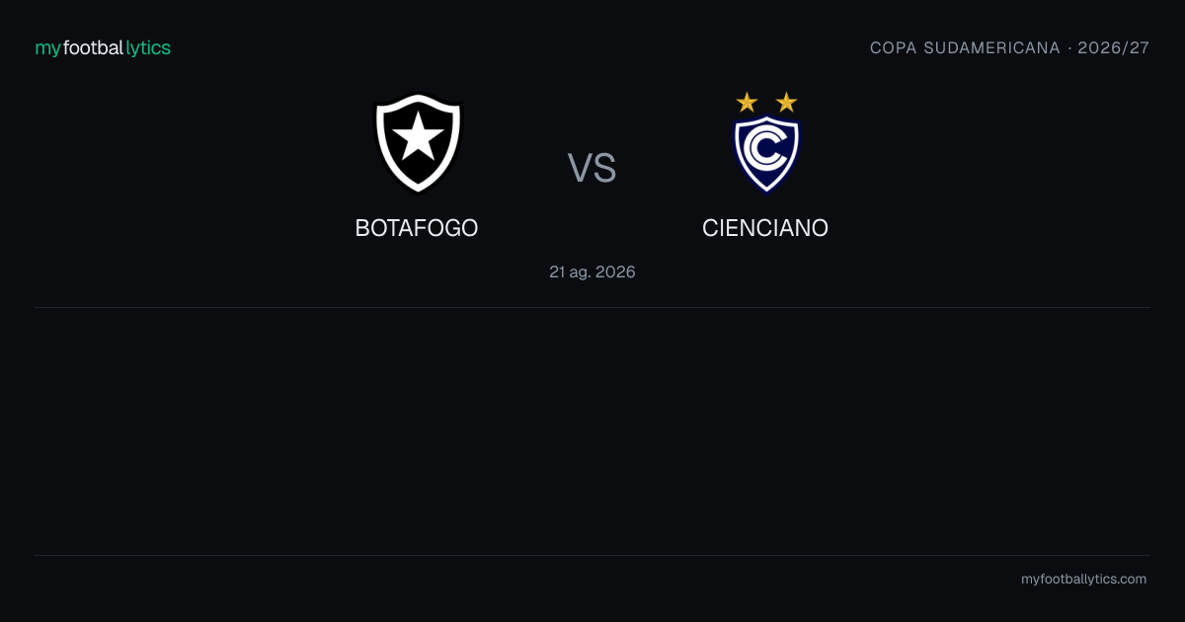
Task: Click the empty panel between the dividers
Action: click(592, 431)
